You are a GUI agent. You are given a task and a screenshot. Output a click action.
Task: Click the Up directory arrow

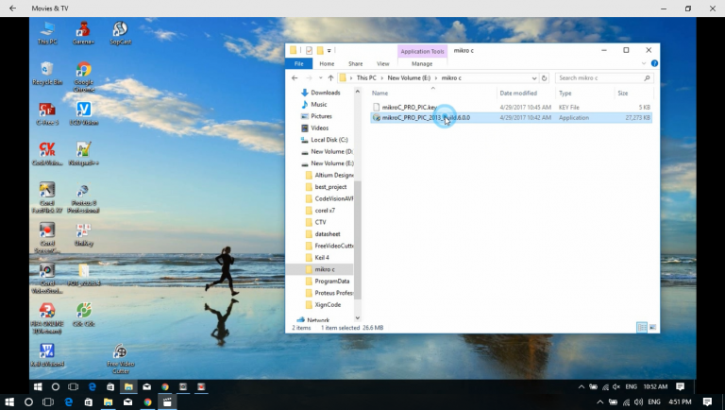click(329, 77)
